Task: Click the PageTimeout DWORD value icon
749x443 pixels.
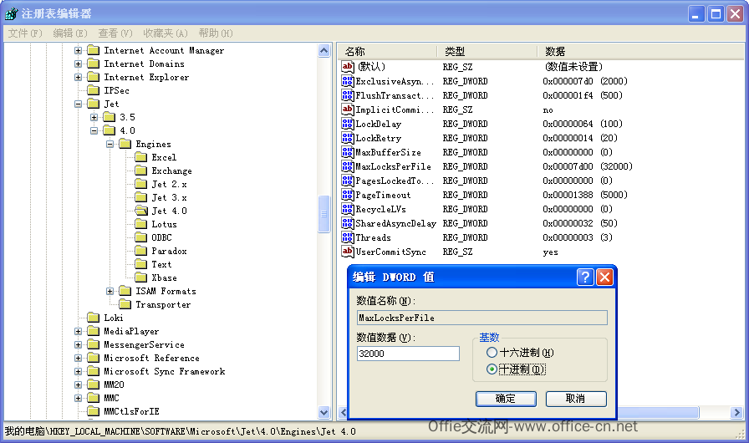Action: 347,195
